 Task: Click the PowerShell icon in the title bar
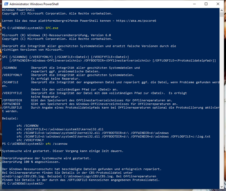6,4
